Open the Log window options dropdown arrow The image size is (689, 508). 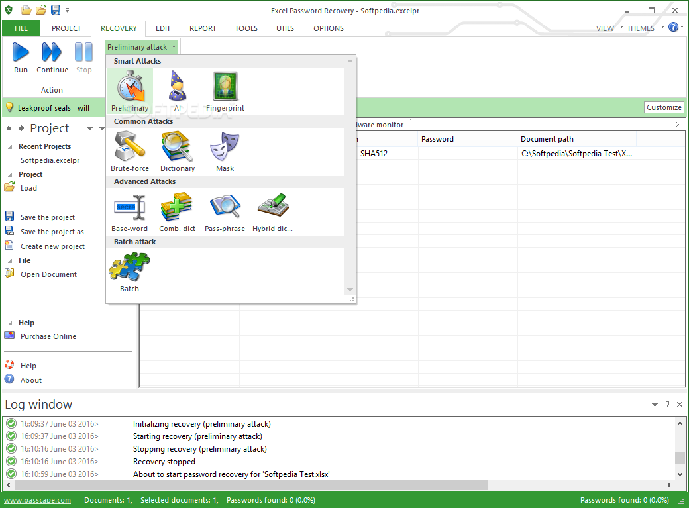coord(655,405)
